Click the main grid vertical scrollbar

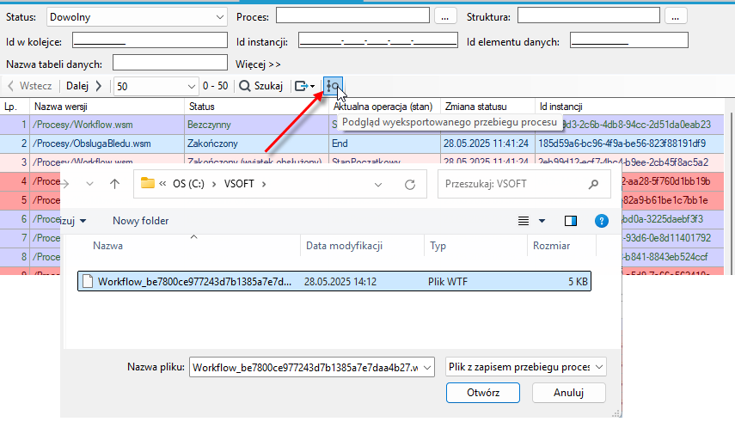[731, 193]
